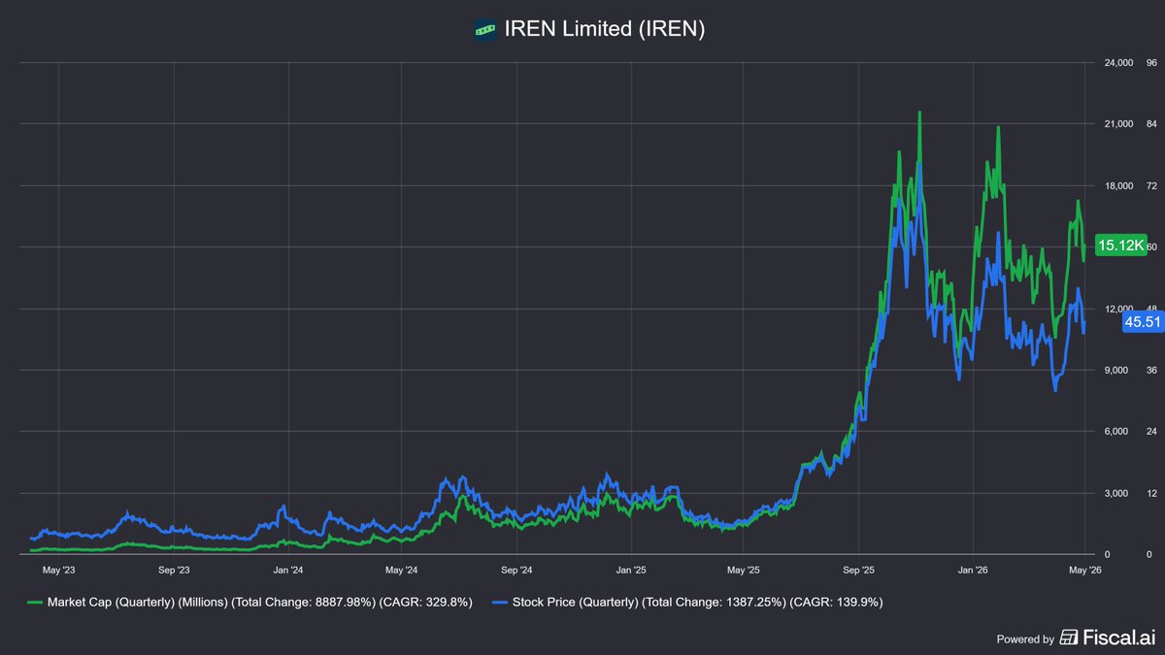1165x655 pixels.
Task: Click the blue 45.51 value badge
Action: coord(1143,321)
